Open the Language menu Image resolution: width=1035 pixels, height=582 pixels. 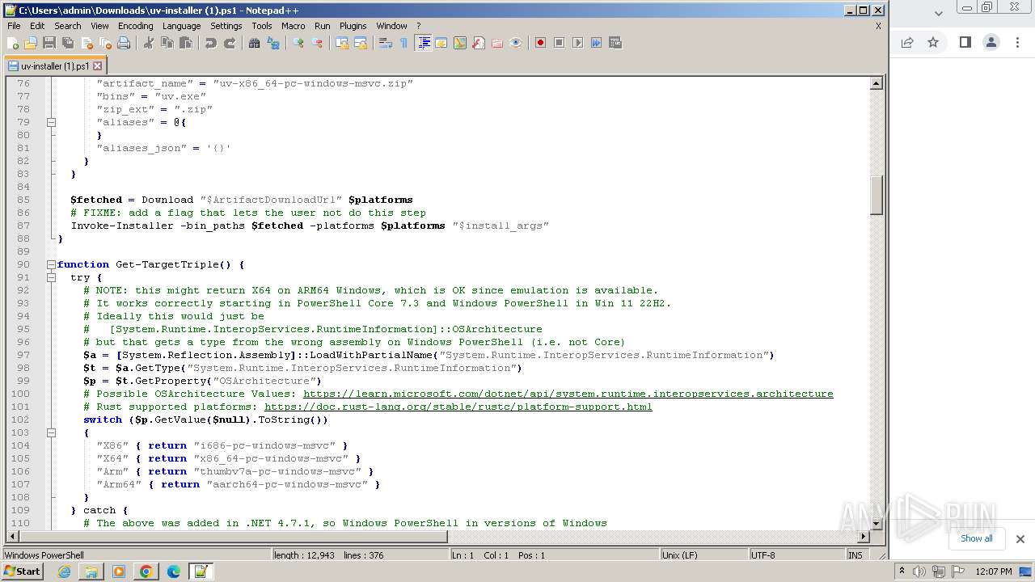pyautogui.click(x=181, y=26)
